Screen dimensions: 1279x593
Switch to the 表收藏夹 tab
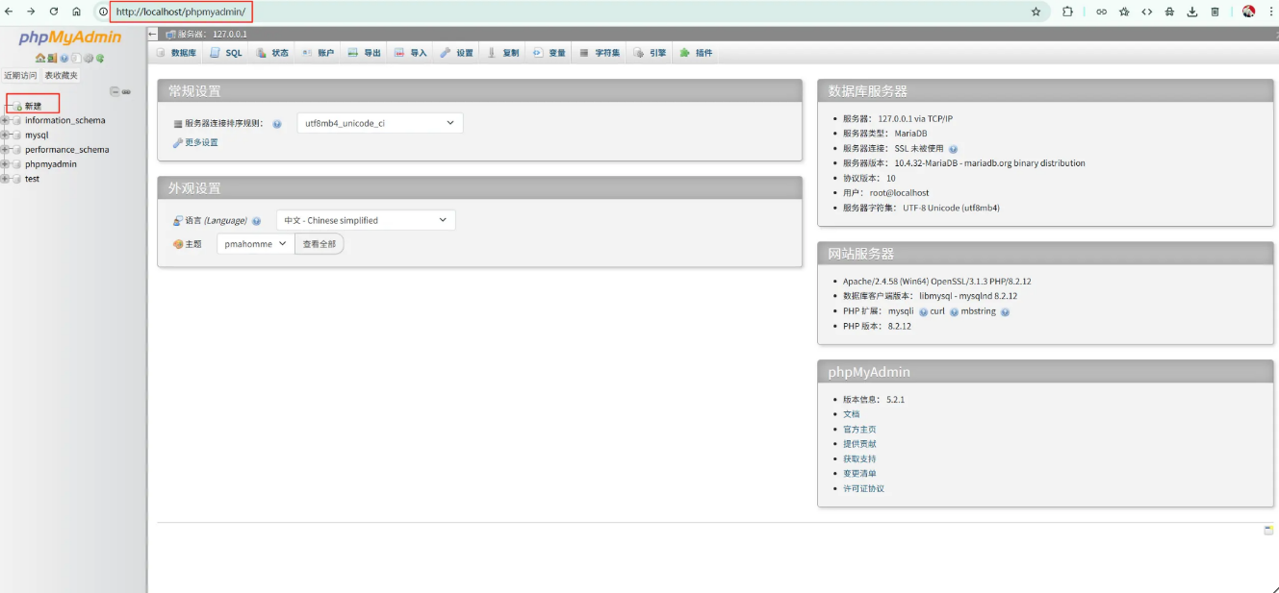click(x=61, y=76)
